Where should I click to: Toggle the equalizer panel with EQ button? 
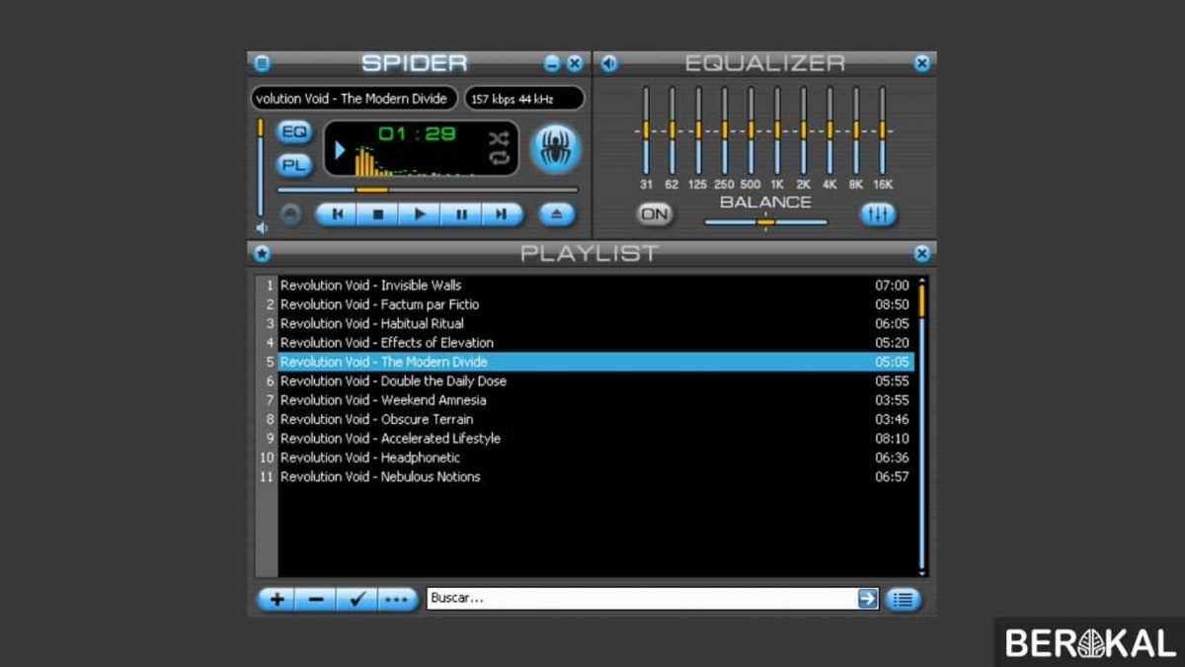tap(293, 131)
